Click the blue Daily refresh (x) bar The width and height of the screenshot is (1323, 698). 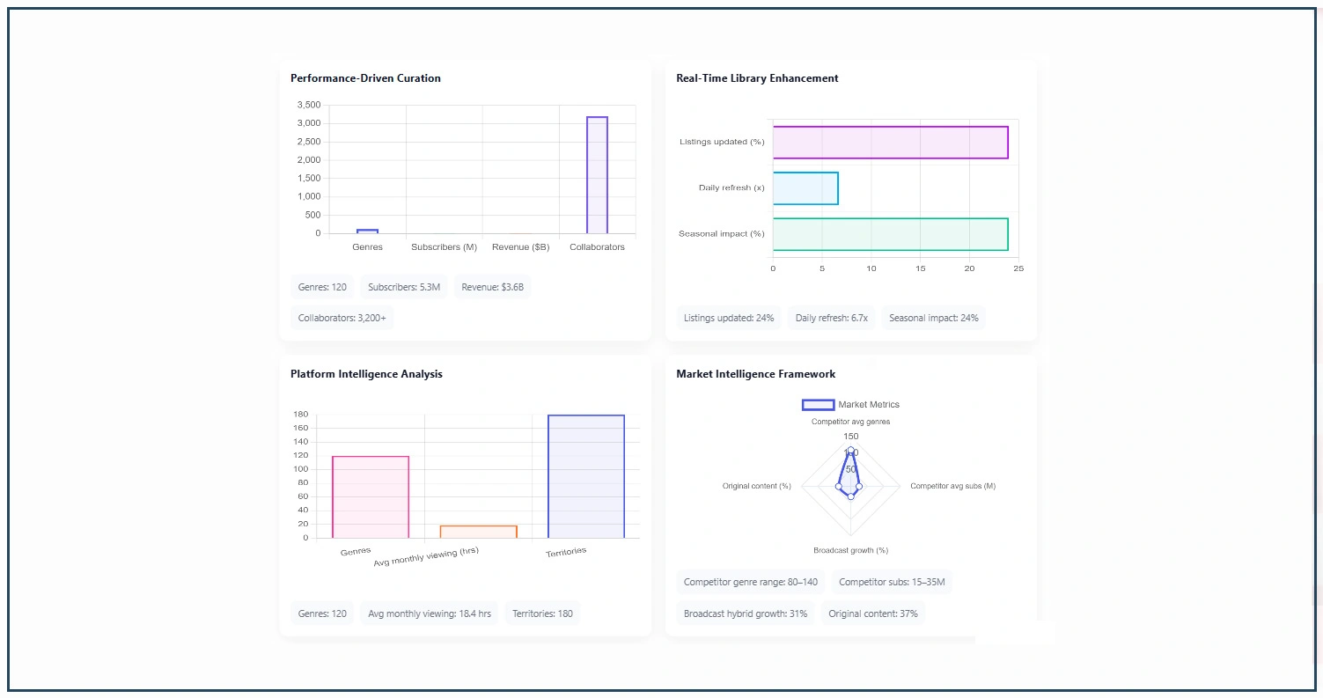805,188
